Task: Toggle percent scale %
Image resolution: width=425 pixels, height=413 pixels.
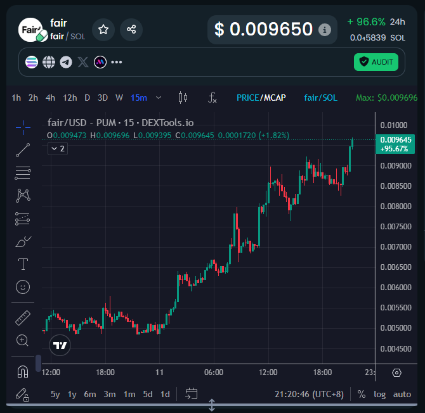Action: [362, 395]
